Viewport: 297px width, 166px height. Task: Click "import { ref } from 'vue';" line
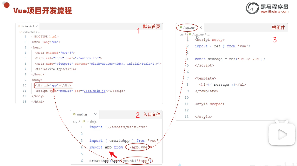[223, 46]
